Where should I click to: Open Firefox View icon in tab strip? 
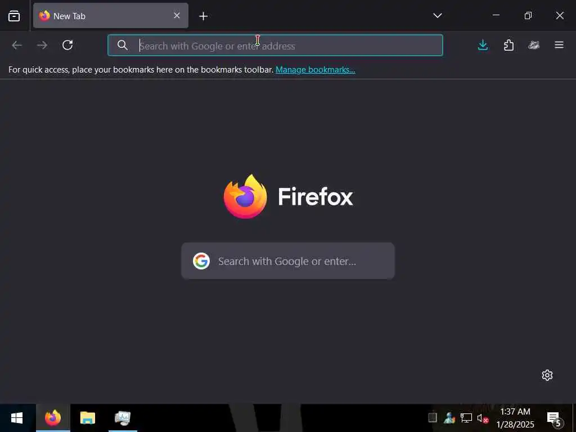[x=14, y=16]
